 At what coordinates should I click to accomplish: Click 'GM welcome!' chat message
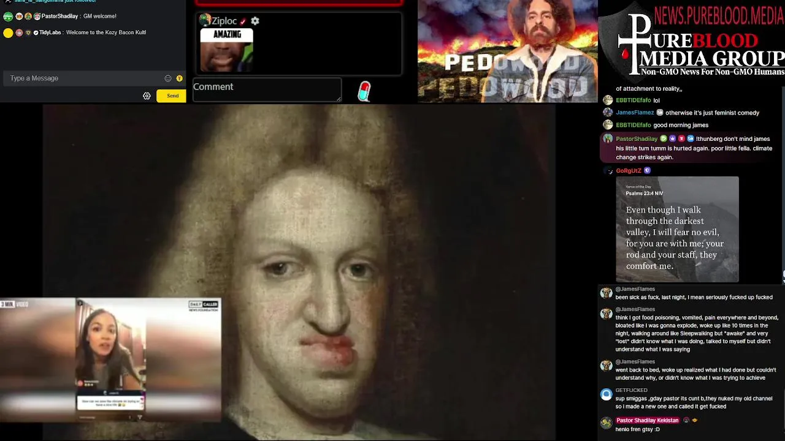100,16
